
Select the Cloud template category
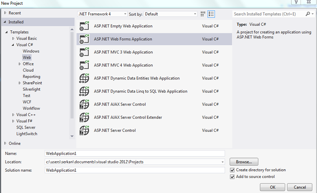click(x=28, y=70)
